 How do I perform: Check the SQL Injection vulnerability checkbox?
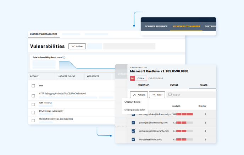[33, 112]
